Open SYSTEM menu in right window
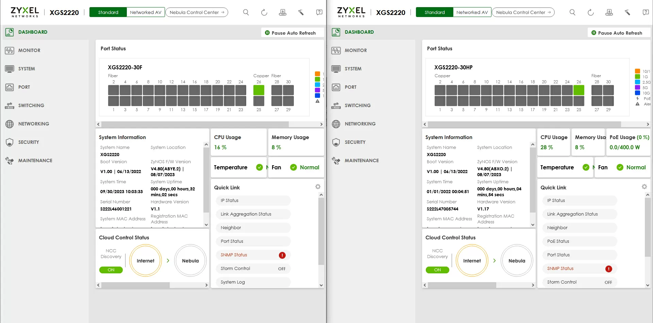The width and height of the screenshot is (653, 323). [x=353, y=69]
